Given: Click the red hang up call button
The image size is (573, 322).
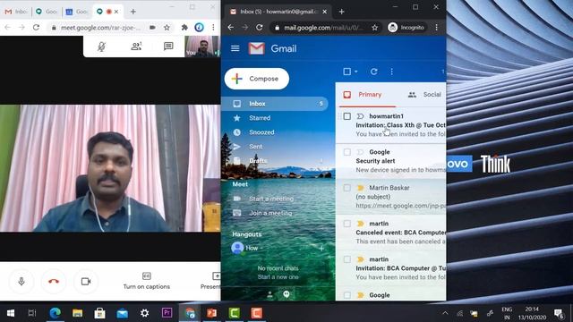Looking at the screenshot, I should click(54, 281).
